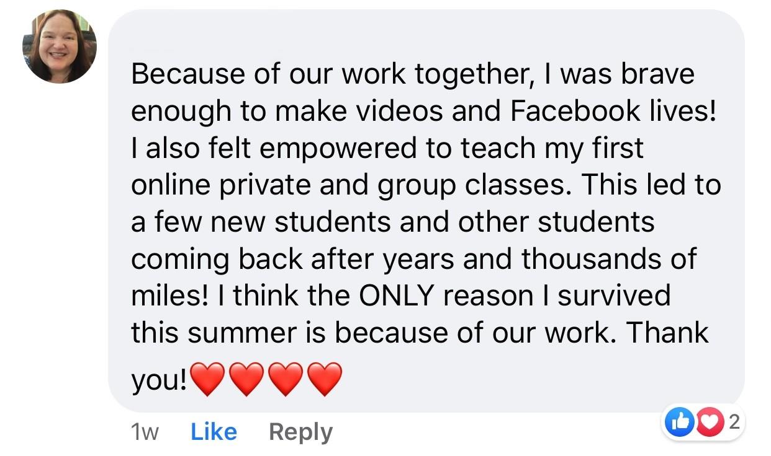Viewport: 771px width, 456px height.
Task: Click the second heart emoji in the comment
Action: 247,379
